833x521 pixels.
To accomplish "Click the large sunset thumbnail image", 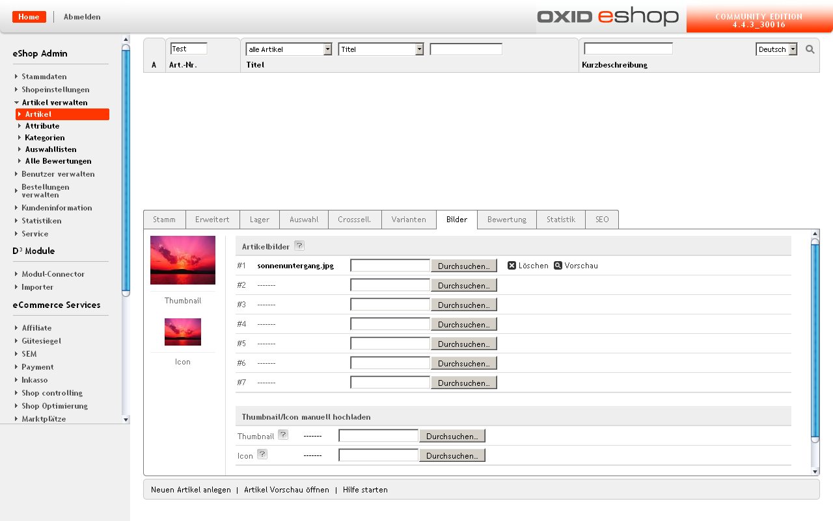I will coord(183,260).
